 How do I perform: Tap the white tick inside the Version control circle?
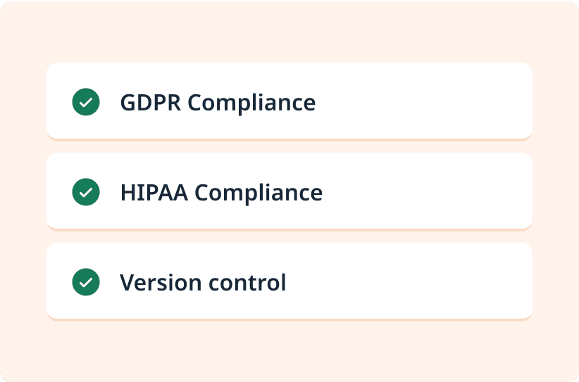point(86,282)
